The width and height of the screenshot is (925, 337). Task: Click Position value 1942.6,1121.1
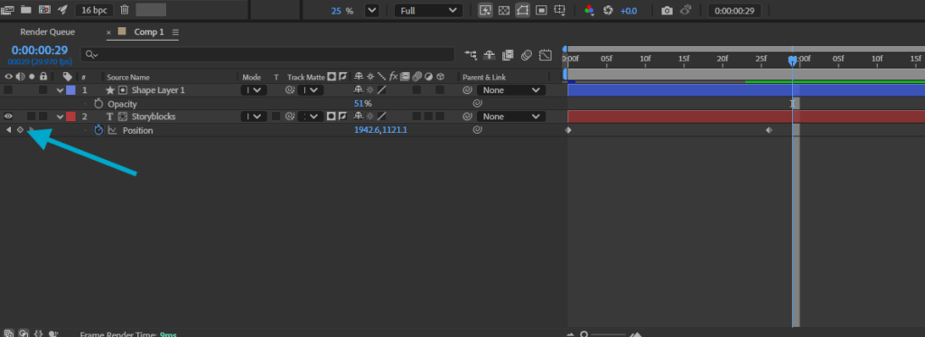(380, 130)
